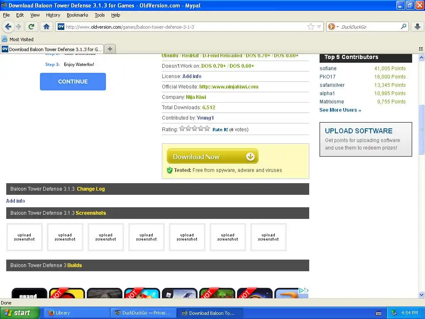
Task: Click the vertical scrollbar up arrow
Action: pyautogui.click(x=422, y=57)
